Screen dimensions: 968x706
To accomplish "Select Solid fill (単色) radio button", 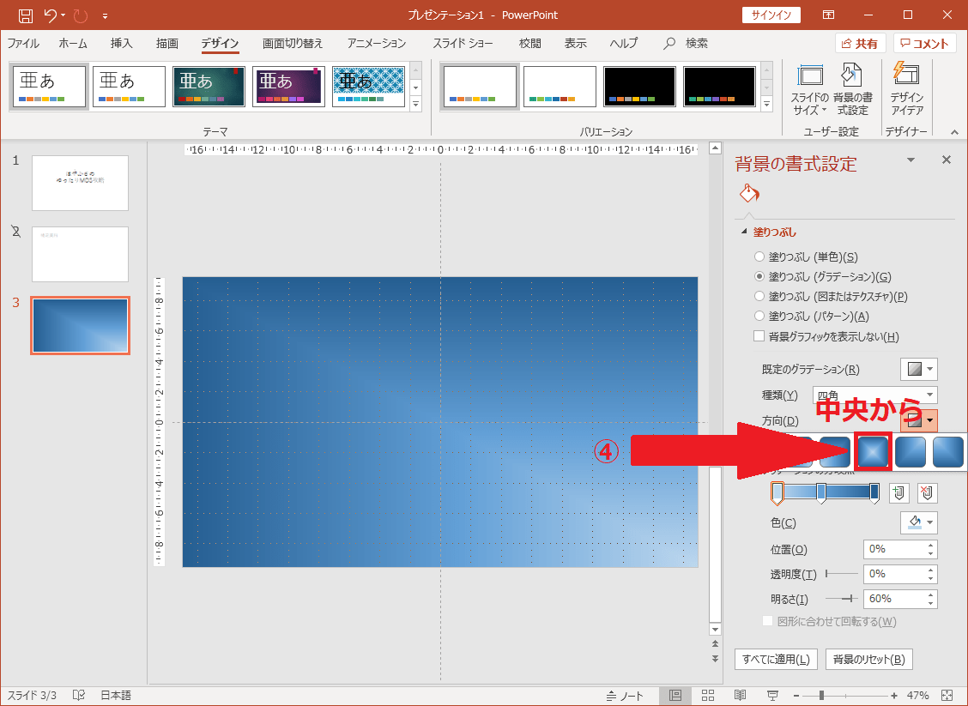I will [759, 256].
